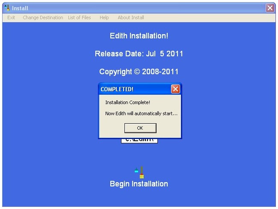Click the partially hidden c:\Edith destination field

[139, 141]
